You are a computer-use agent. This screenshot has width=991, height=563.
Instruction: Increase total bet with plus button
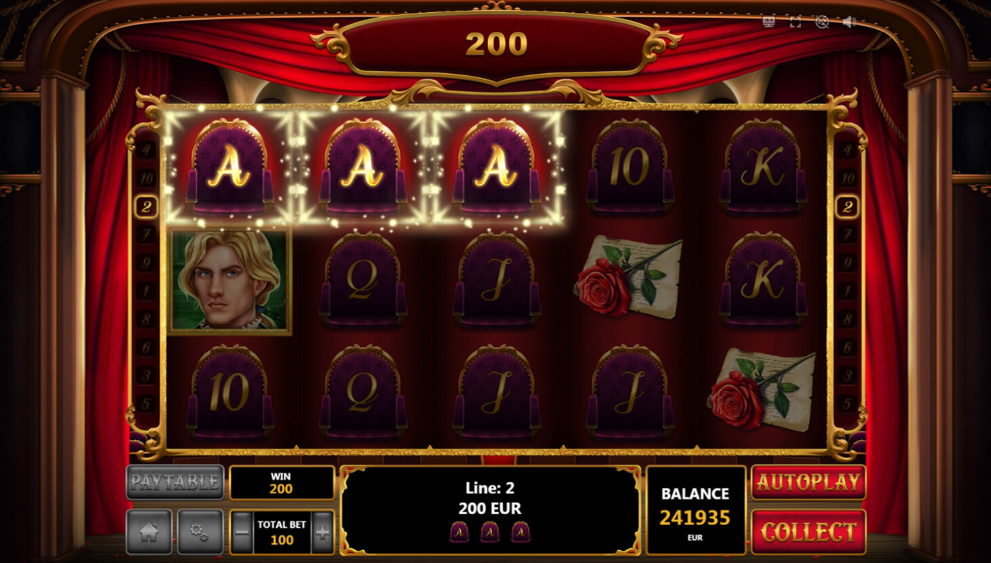coord(323,532)
